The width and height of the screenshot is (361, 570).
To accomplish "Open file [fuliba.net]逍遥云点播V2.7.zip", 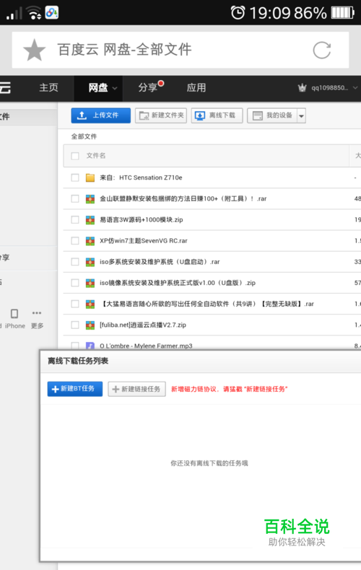I will click(143, 325).
